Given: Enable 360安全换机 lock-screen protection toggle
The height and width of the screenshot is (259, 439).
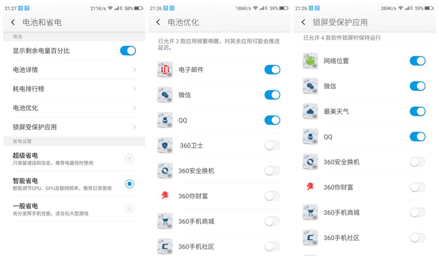Looking at the screenshot, I should pyautogui.click(x=417, y=162).
